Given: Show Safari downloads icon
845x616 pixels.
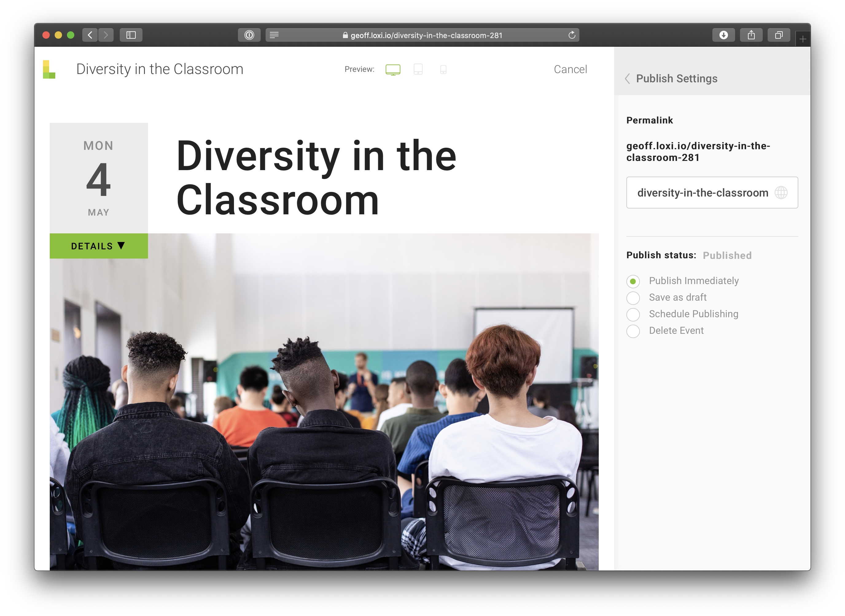Looking at the screenshot, I should pyautogui.click(x=723, y=35).
